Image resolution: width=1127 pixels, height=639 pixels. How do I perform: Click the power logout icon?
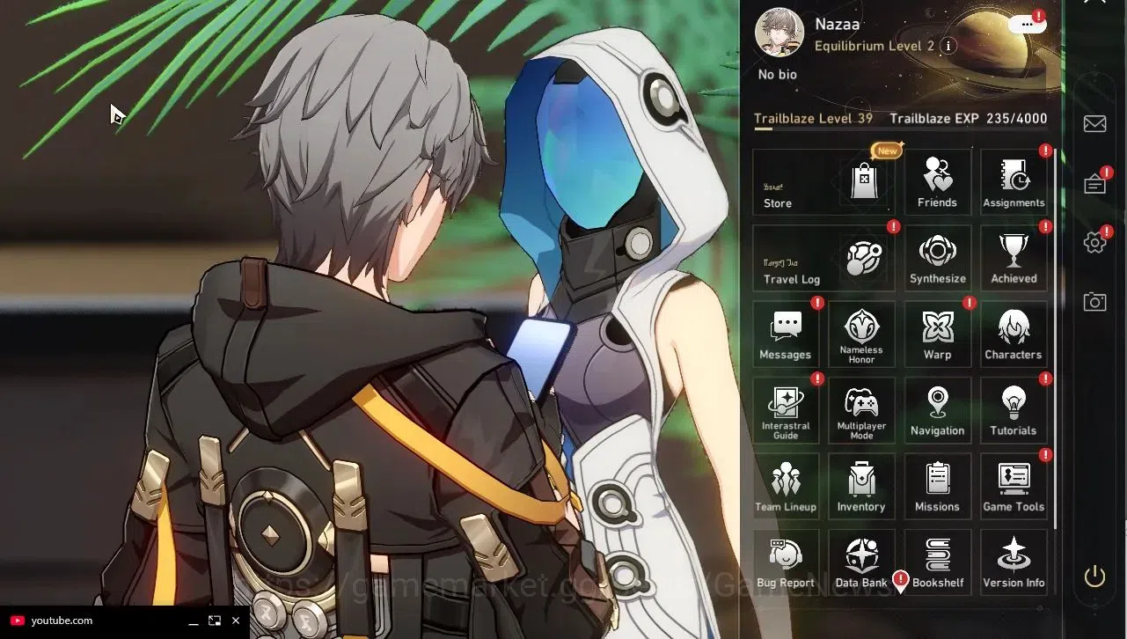pyautogui.click(x=1094, y=577)
